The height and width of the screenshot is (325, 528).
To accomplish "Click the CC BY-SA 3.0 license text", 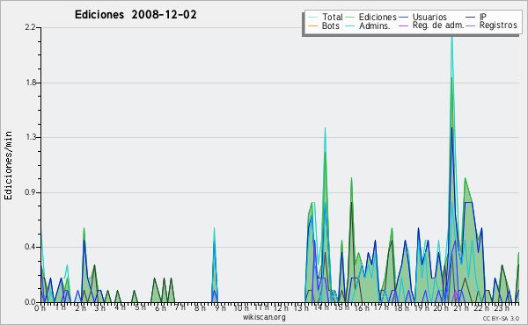I will click(x=501, y=318).
